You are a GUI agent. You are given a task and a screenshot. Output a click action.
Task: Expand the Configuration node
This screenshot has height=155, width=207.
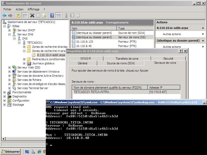[4, 100]
